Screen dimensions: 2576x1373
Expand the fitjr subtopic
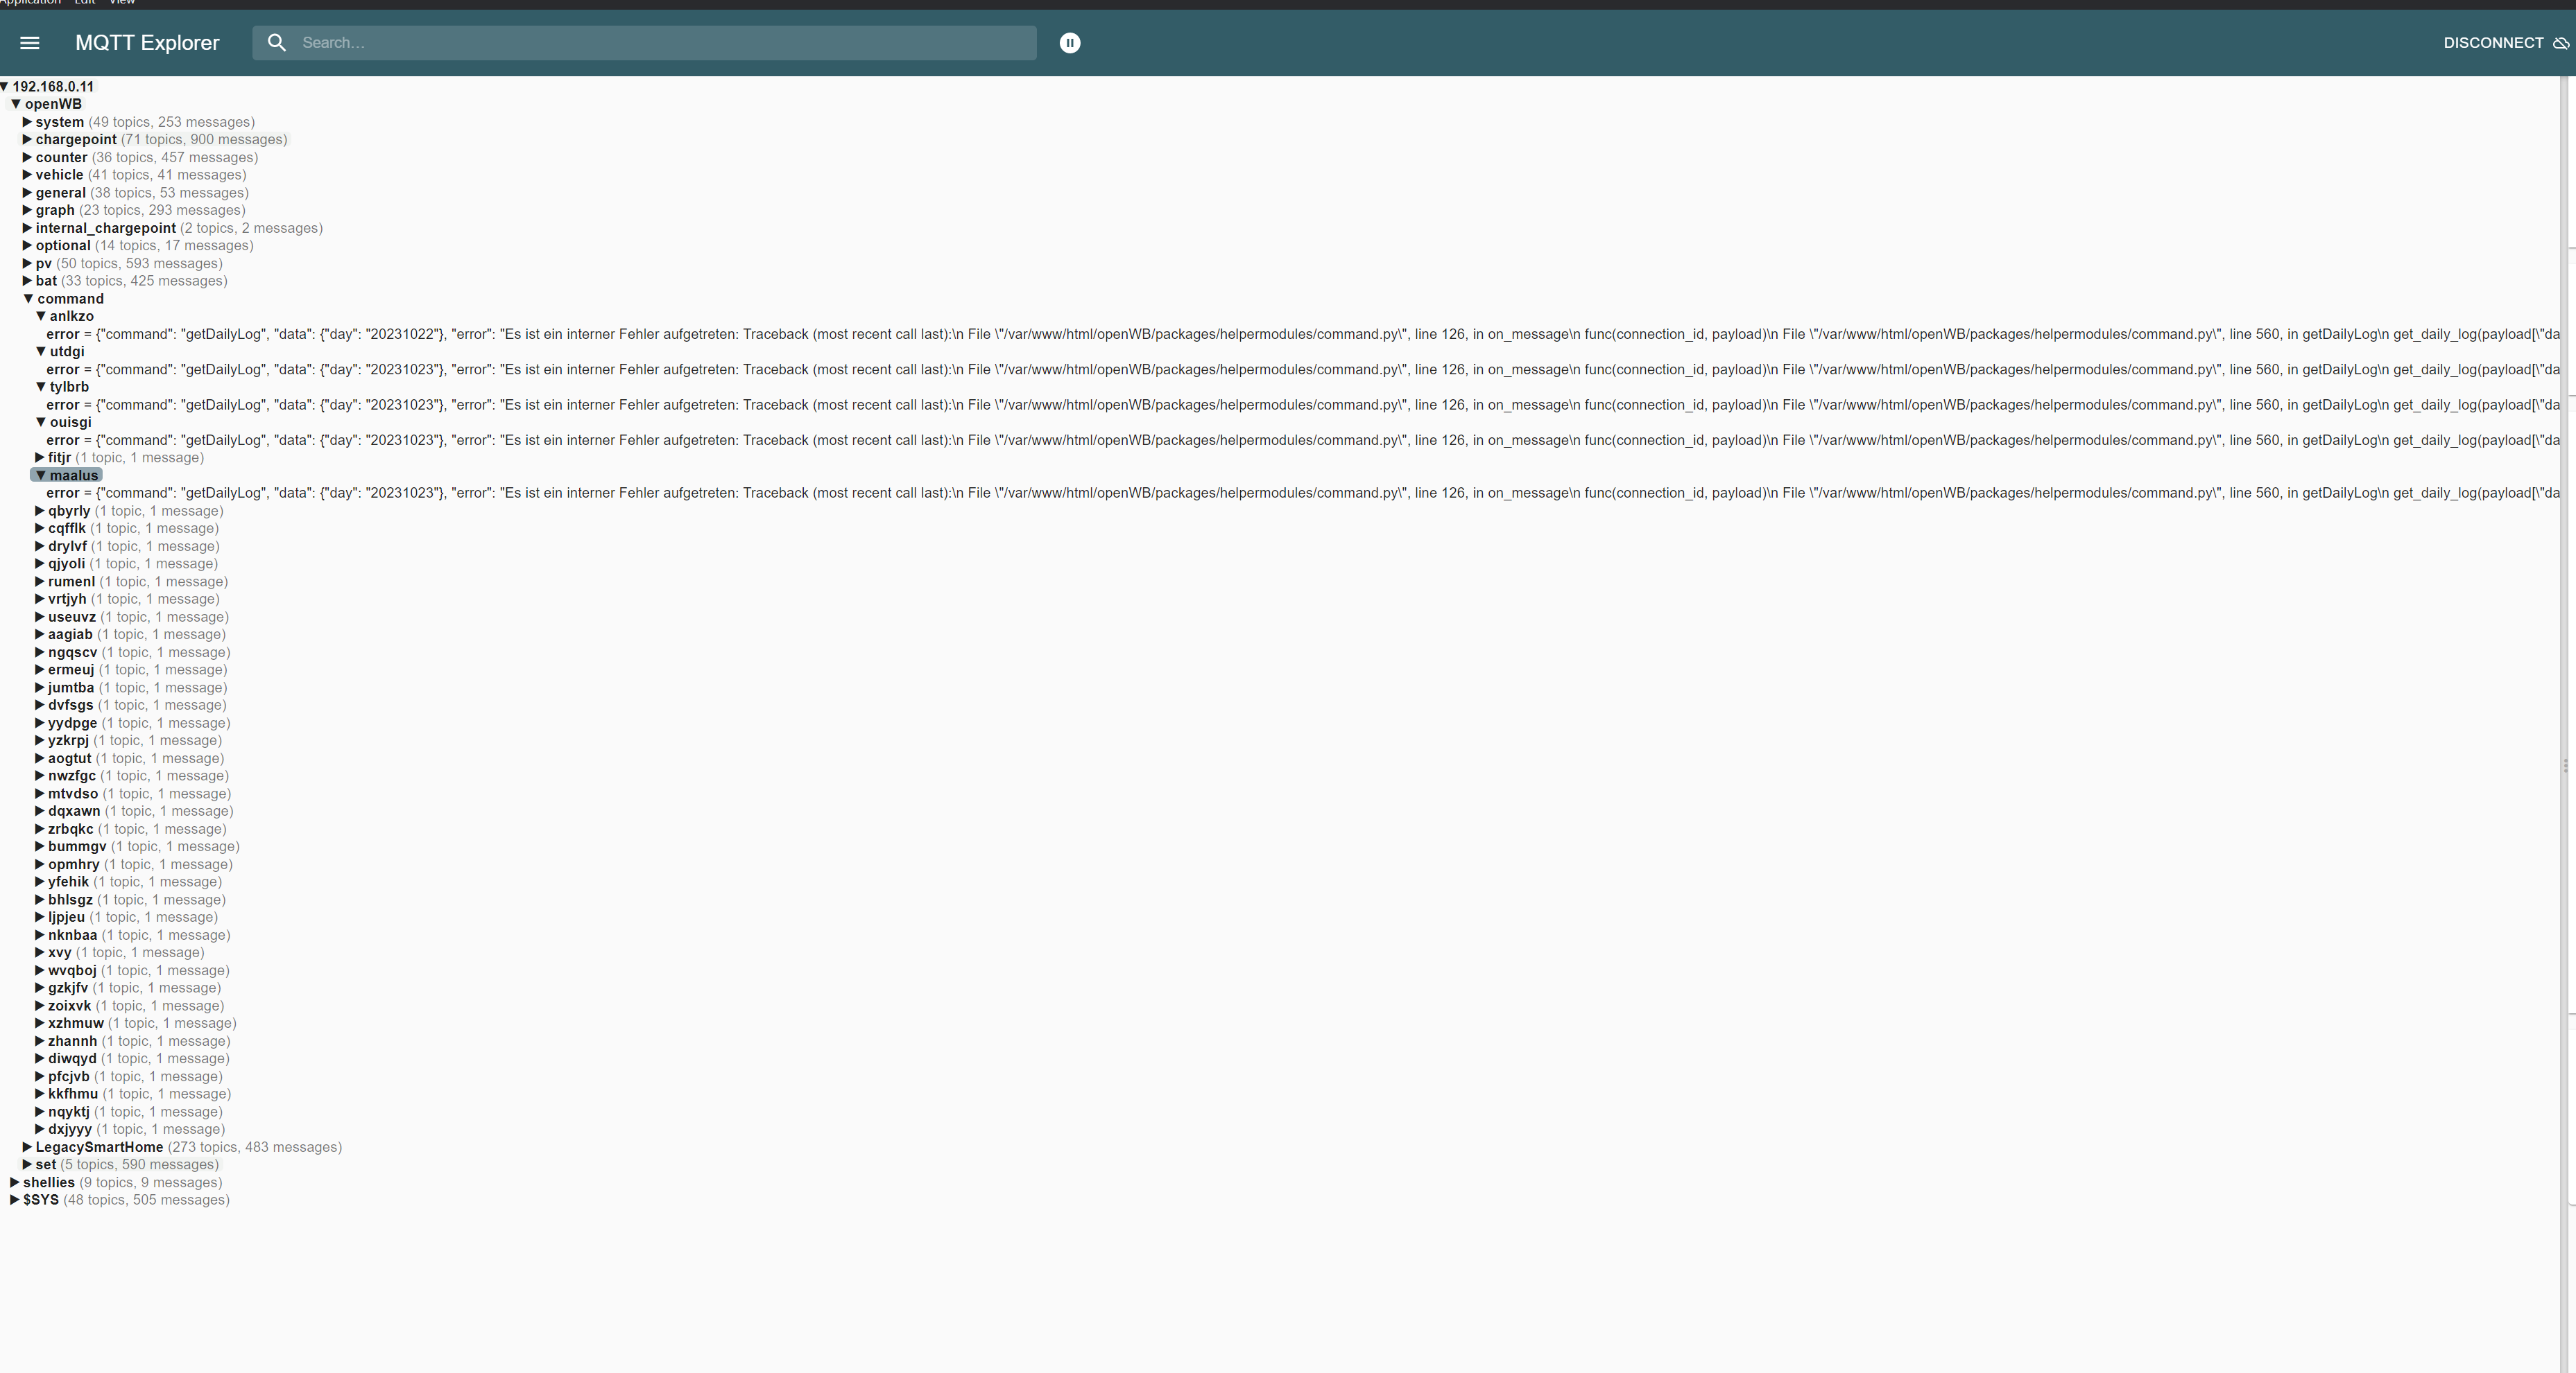[40, 457]
